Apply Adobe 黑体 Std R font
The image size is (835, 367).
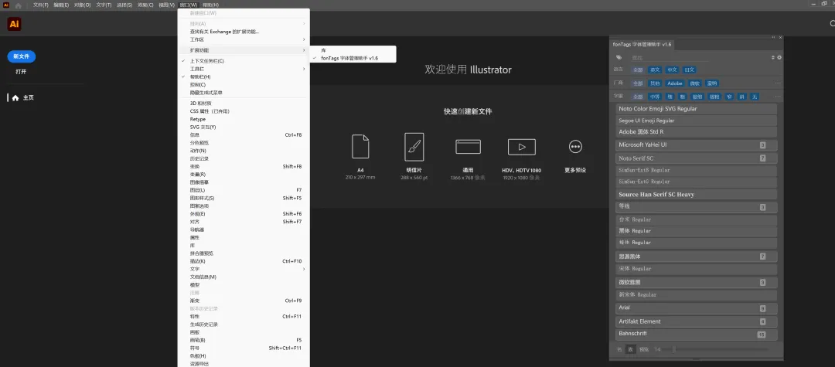[696, 132]
